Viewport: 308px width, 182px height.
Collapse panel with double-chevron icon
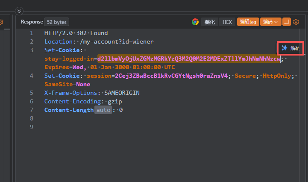click(19, 11)
